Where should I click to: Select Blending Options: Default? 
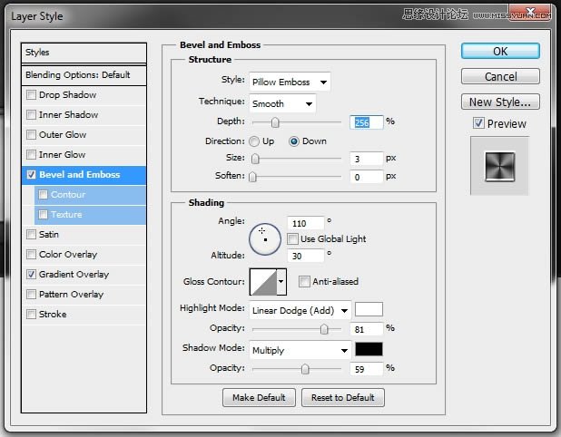[x=84, y=75]
